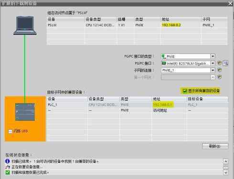Open the PN/IE_1 subnet connection dropdown
This screenshot has height=179, width=234.
[213, 70]
